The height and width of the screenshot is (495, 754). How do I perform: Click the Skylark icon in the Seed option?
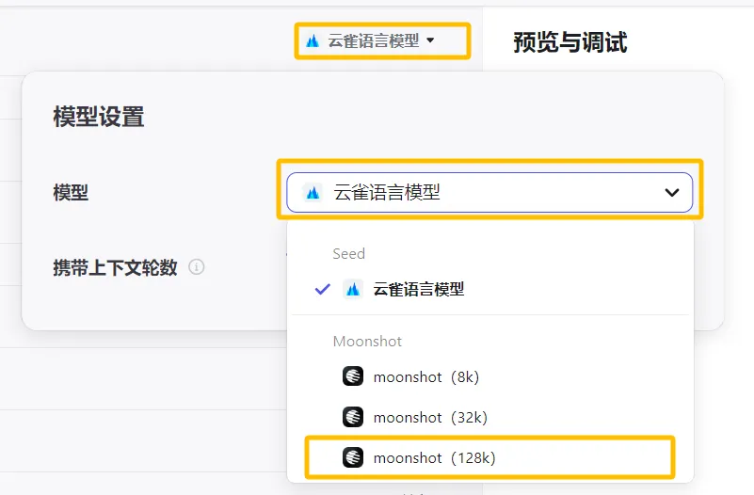(x=353, y=289)
